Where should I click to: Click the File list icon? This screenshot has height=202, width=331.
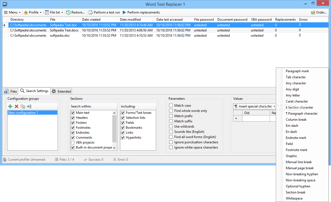pos(47,12)
